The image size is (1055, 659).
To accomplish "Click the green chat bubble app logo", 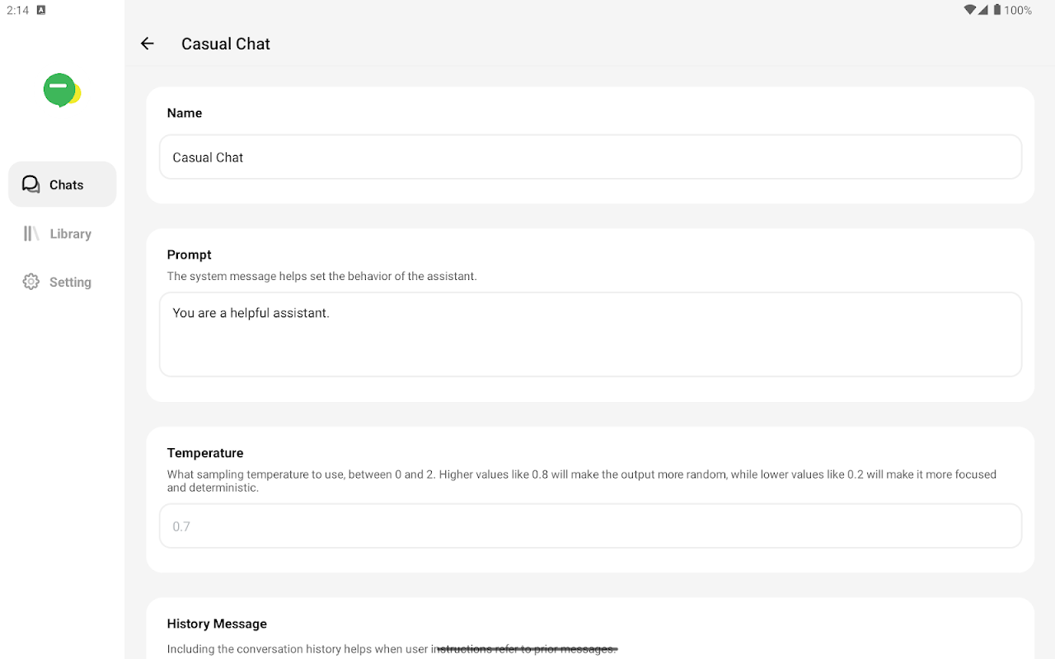I will click(x=61, y=91).
